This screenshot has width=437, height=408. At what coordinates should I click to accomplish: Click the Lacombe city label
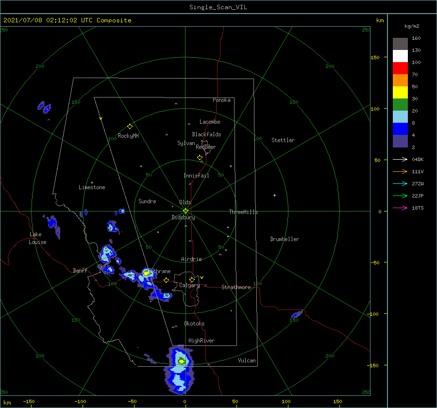(210, 122)
